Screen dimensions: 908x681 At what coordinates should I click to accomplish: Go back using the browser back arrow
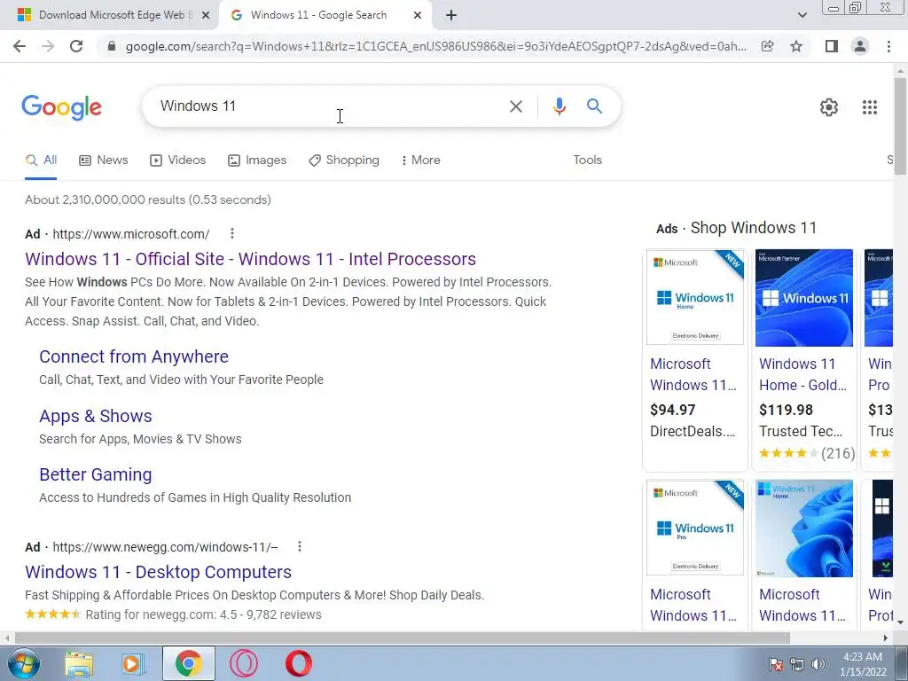coord(20,46)
